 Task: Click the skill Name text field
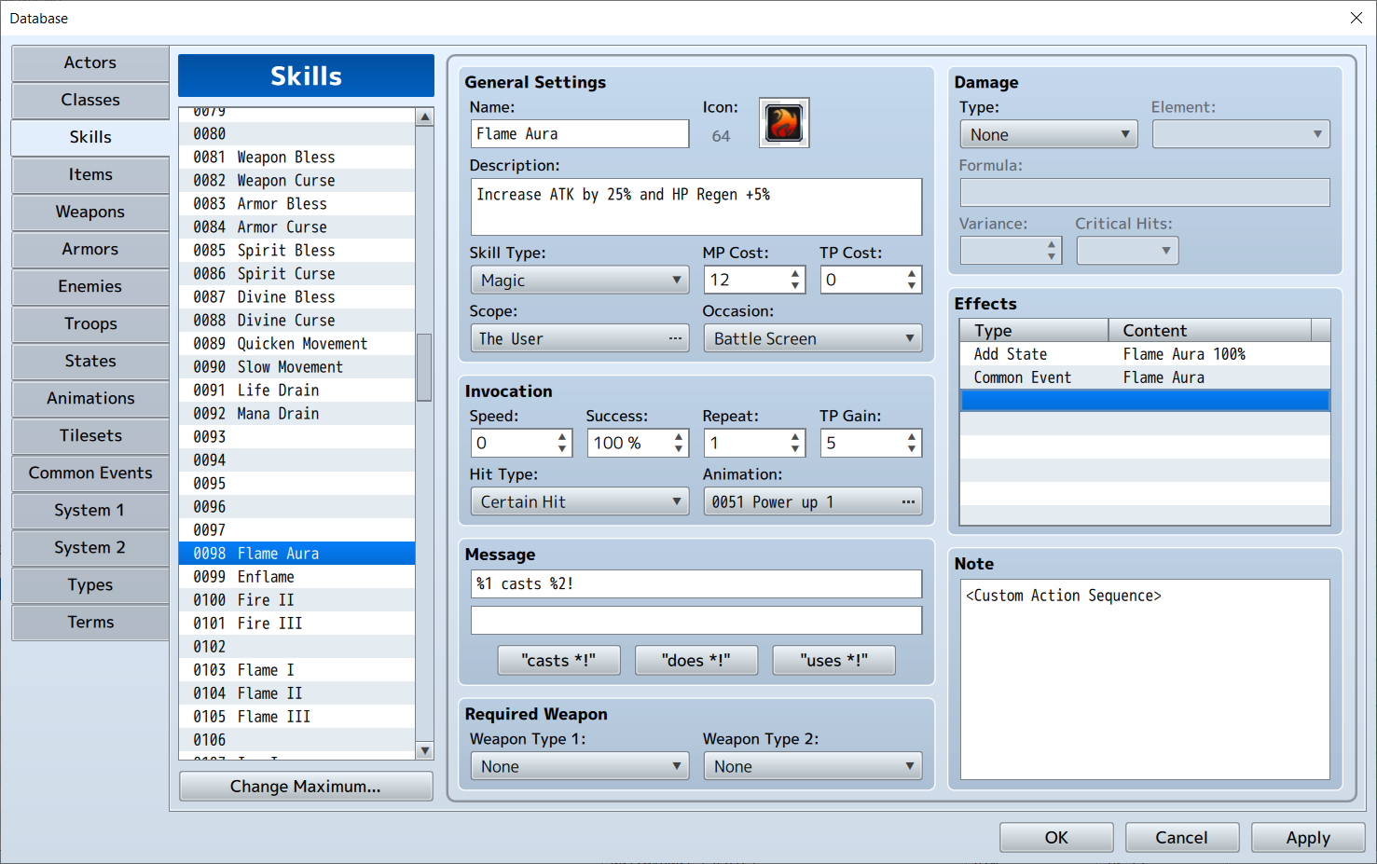tap(579, 134)
